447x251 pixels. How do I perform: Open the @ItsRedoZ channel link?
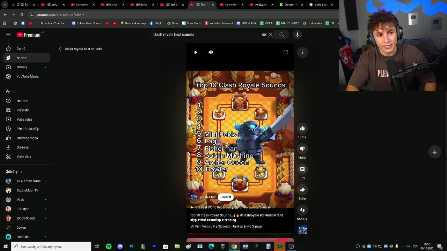pyautogui.click(x=207, y=197)
